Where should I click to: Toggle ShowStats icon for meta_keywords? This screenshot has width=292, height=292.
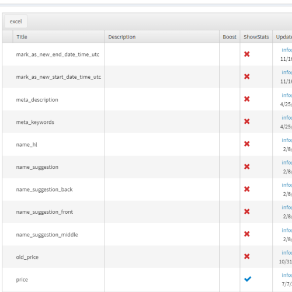[x=247, y=121]
